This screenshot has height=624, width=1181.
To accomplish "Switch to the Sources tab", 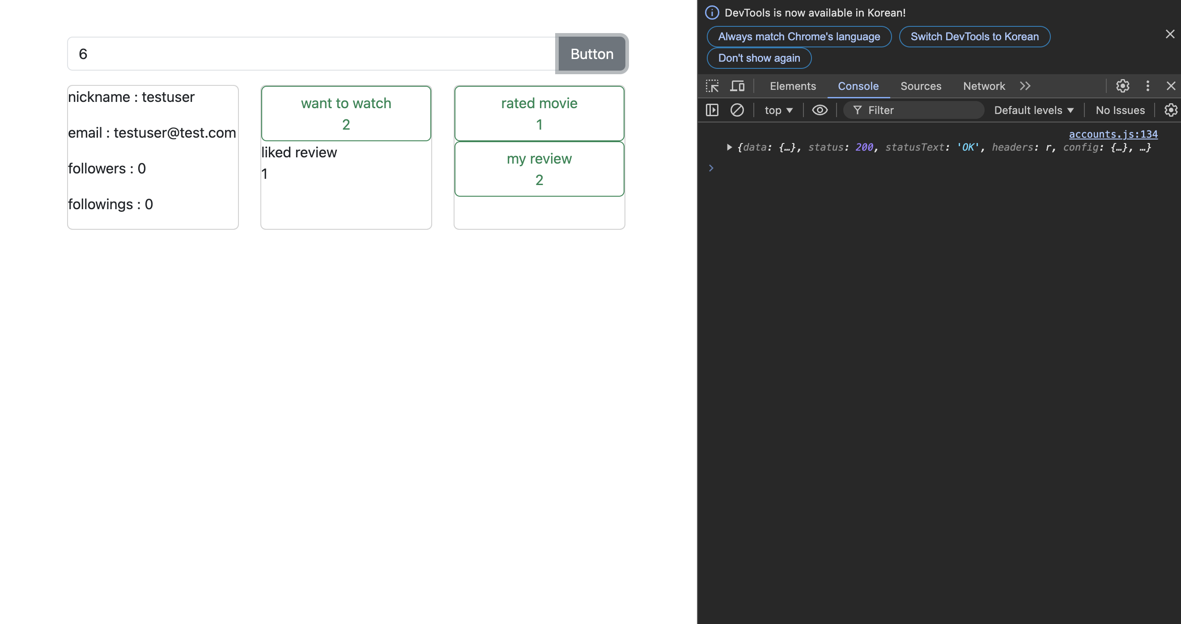I will [921, 86].
